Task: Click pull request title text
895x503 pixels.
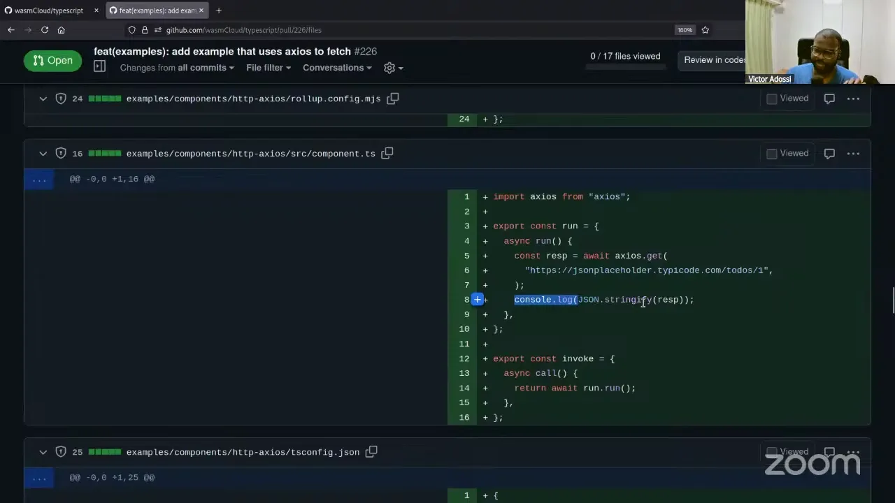Action: (x=222, y=52)
